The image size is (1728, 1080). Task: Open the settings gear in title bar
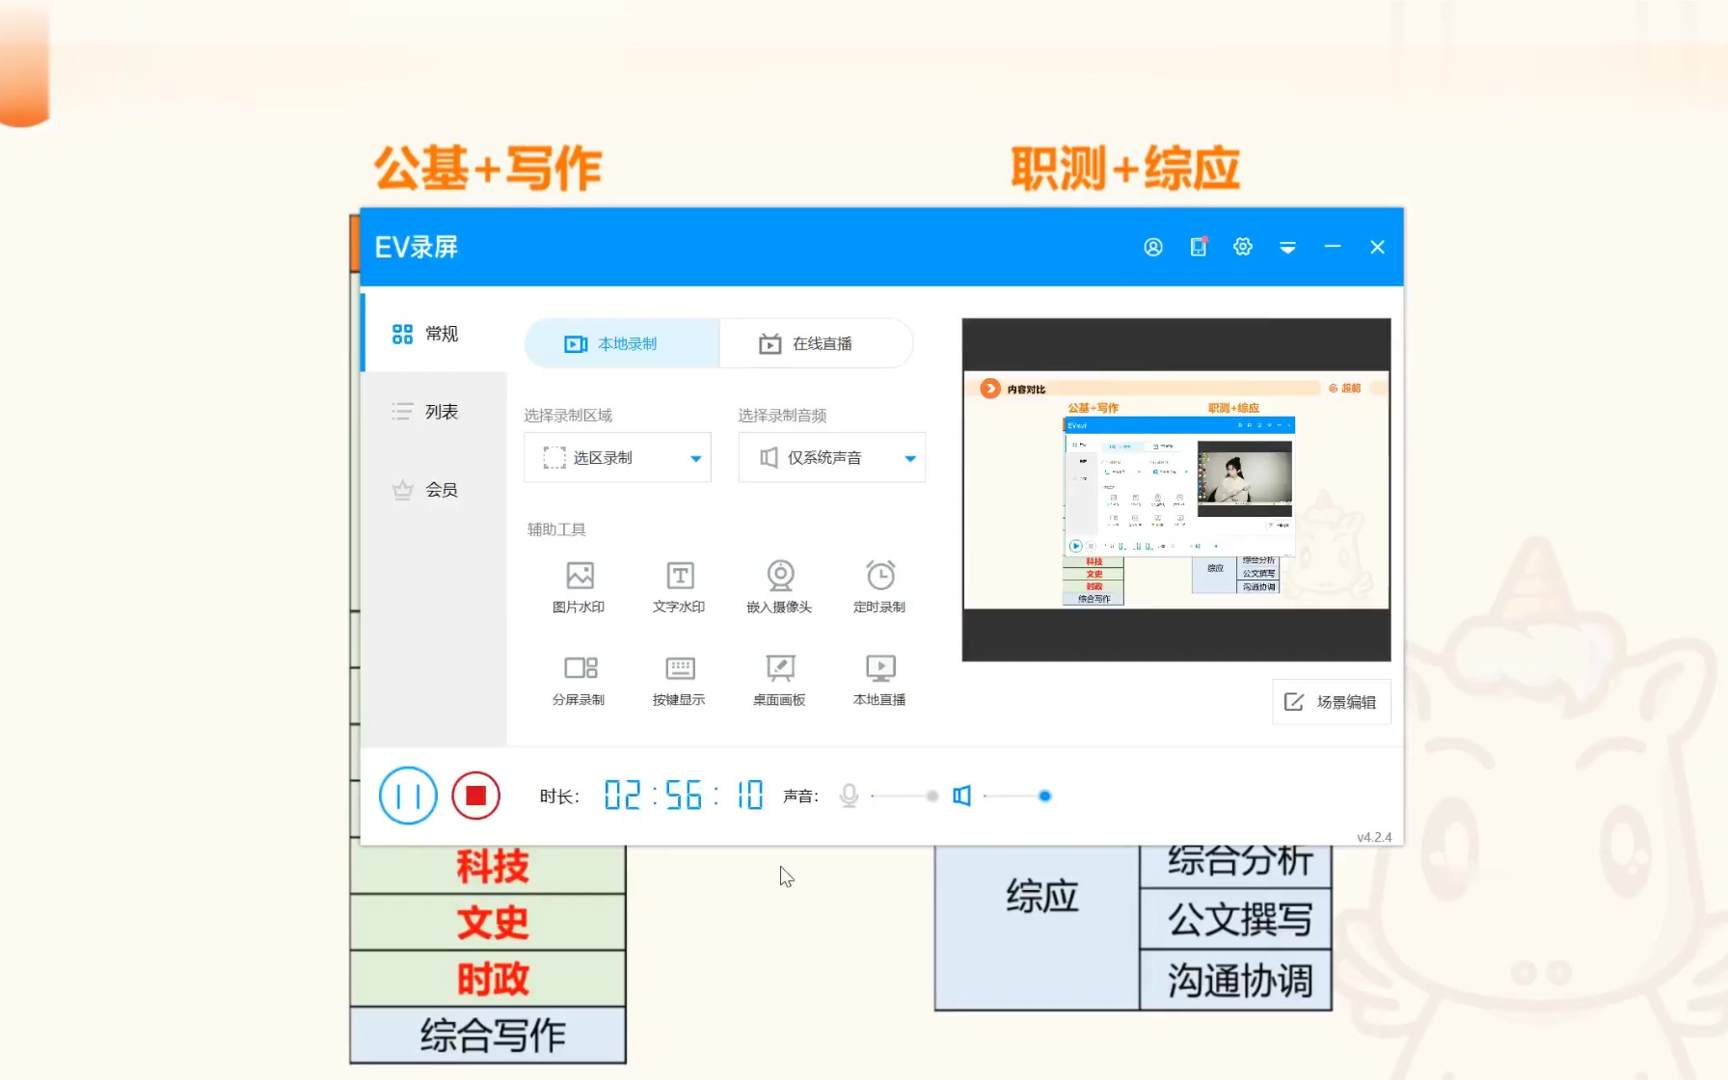[x=1242, y=247]
